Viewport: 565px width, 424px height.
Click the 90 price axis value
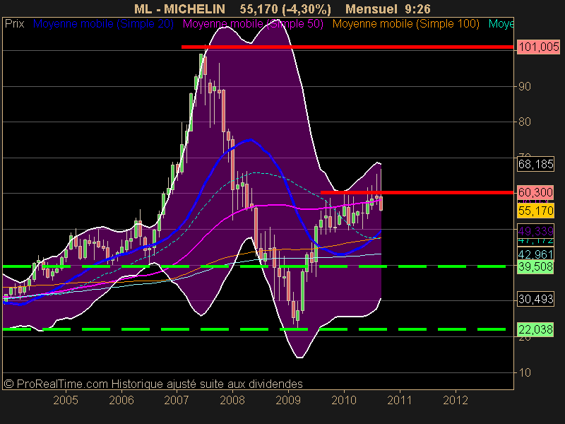coord(525,86)
